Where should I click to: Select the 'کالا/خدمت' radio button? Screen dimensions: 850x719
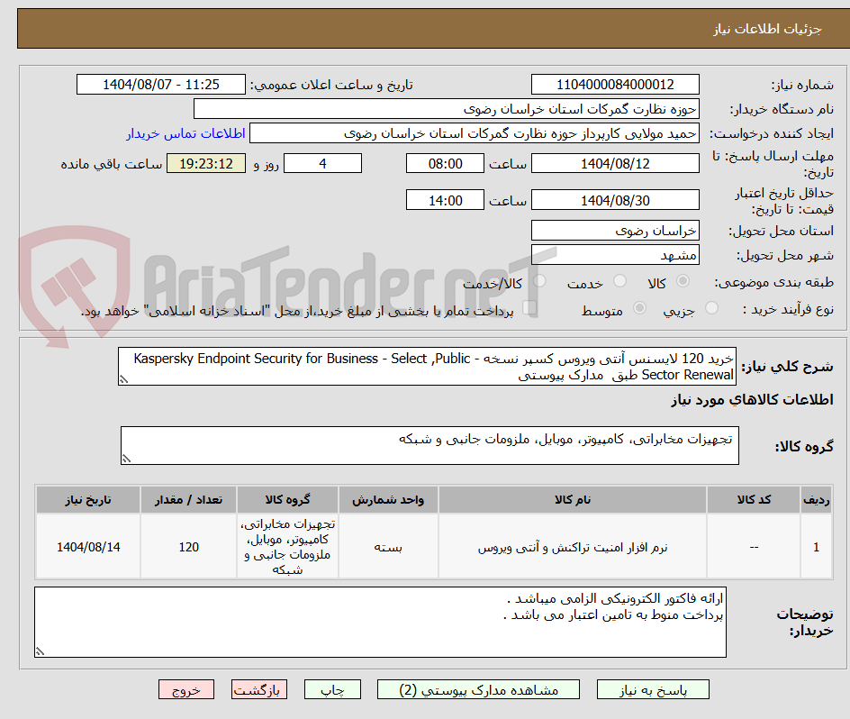[x=539, y=281]
